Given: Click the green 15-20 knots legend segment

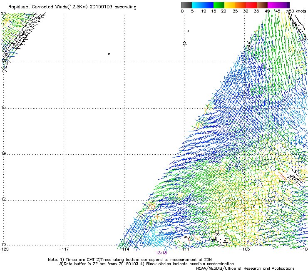Looking at the screenshot, I should pos(219,5).
